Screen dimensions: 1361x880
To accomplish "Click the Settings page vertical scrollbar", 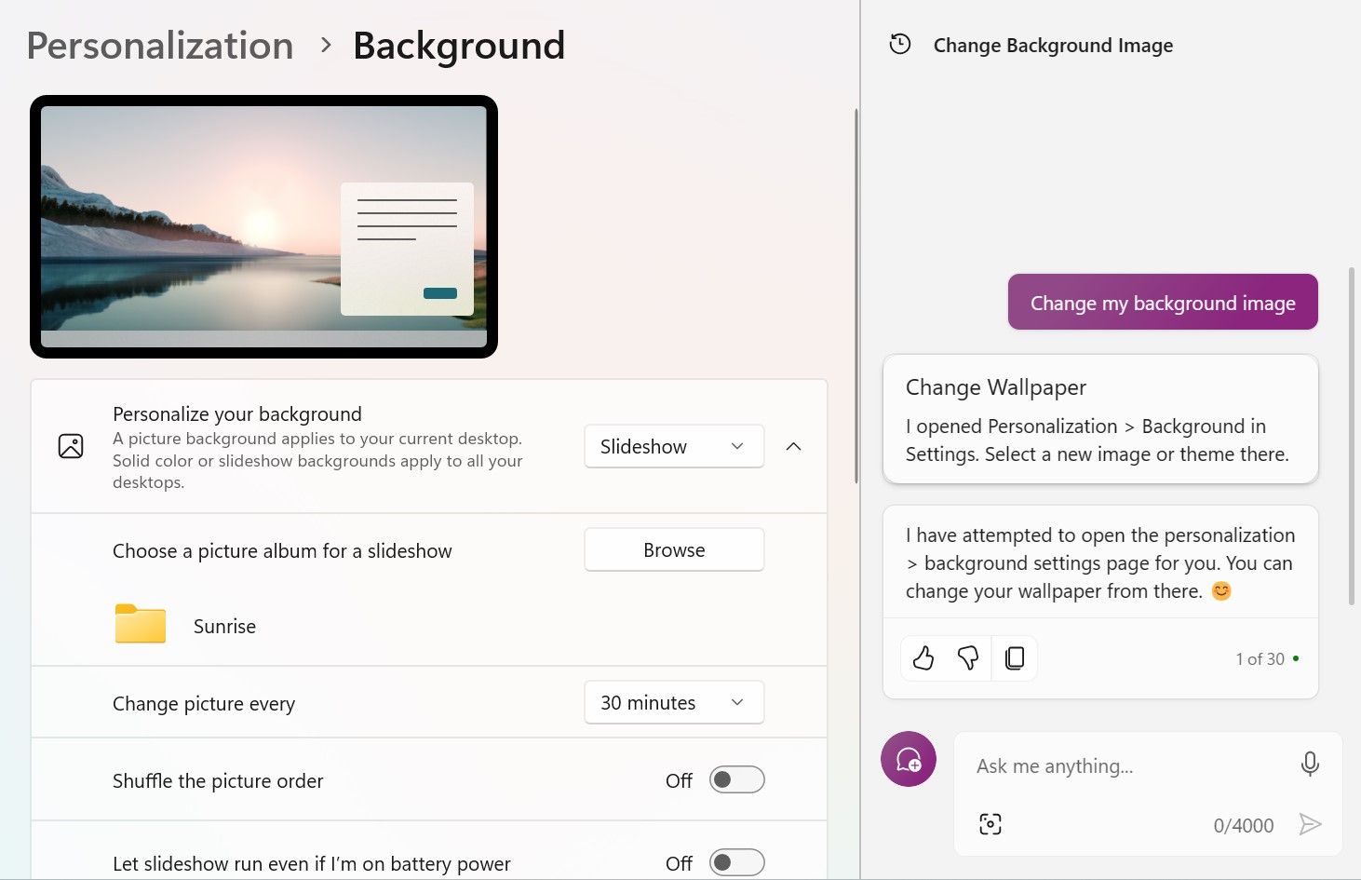I will click(x=856, y=296).
